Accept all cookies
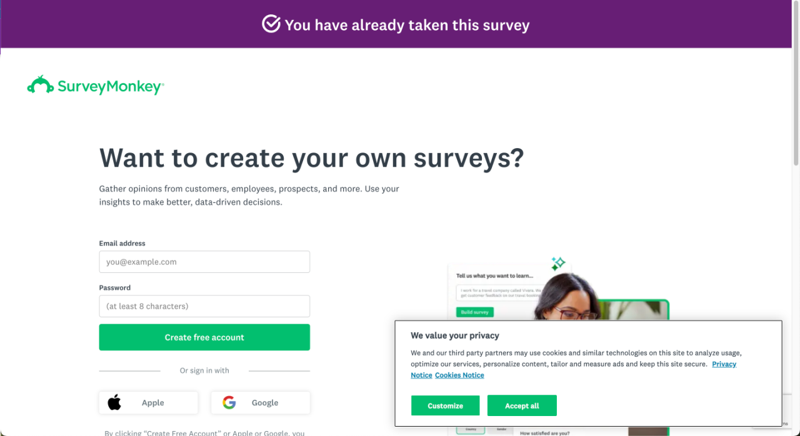The image size is (800, 436). click(522, 405)
